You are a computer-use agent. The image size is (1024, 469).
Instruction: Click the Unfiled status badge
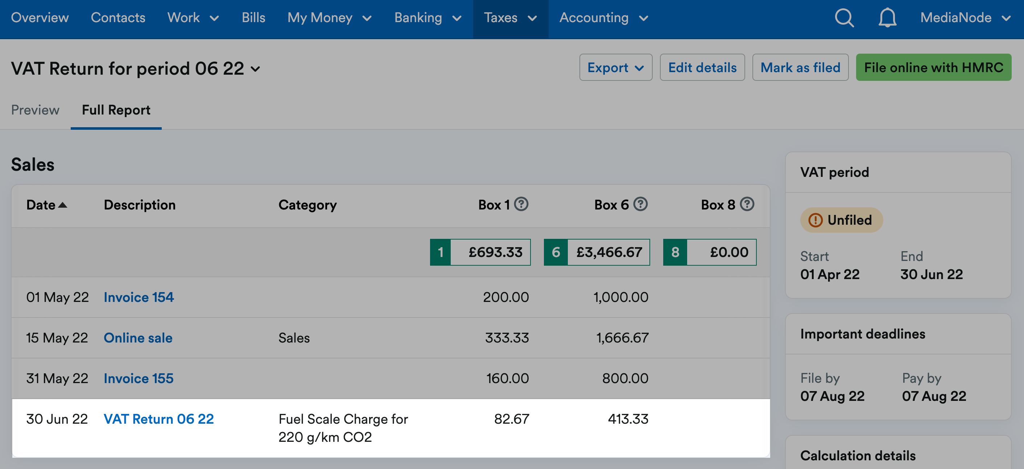click(842, 220)
